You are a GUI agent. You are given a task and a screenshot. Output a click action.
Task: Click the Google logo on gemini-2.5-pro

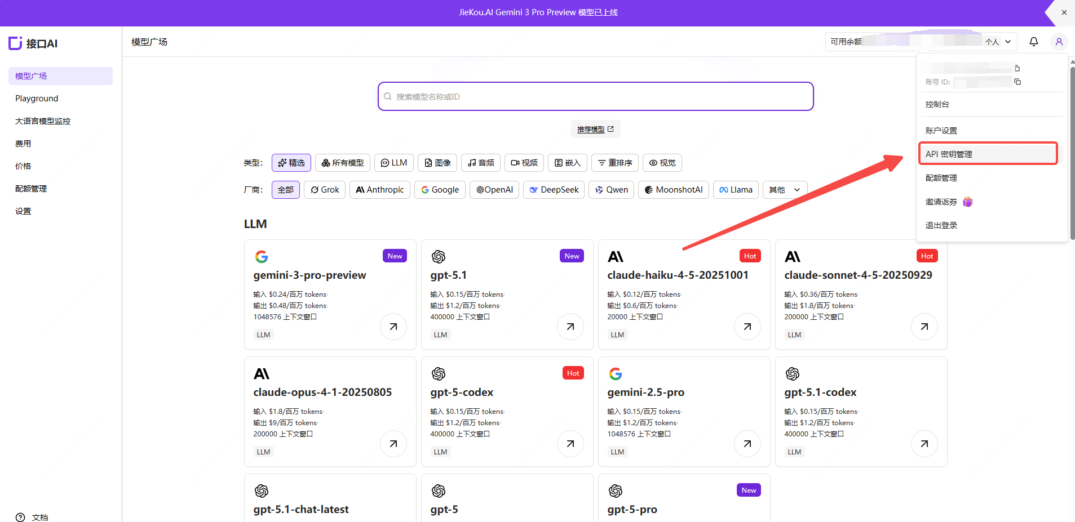pos(616,374)
